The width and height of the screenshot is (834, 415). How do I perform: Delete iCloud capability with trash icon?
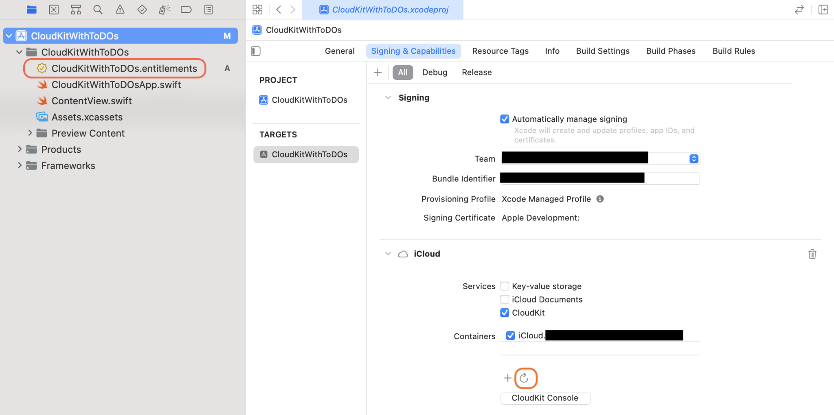coord(812,254)
